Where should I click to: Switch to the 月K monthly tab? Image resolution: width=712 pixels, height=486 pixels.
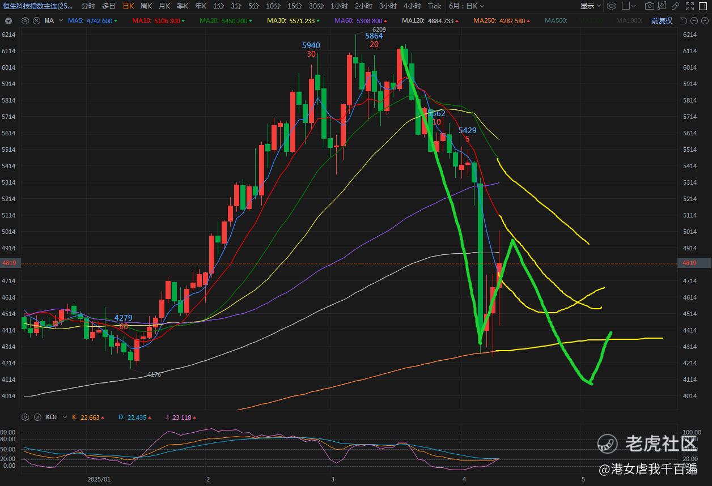(164, 6)
